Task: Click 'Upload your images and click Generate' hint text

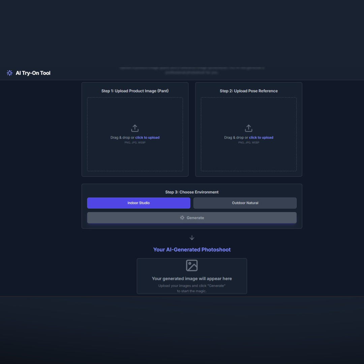Action: coord(192,286)
